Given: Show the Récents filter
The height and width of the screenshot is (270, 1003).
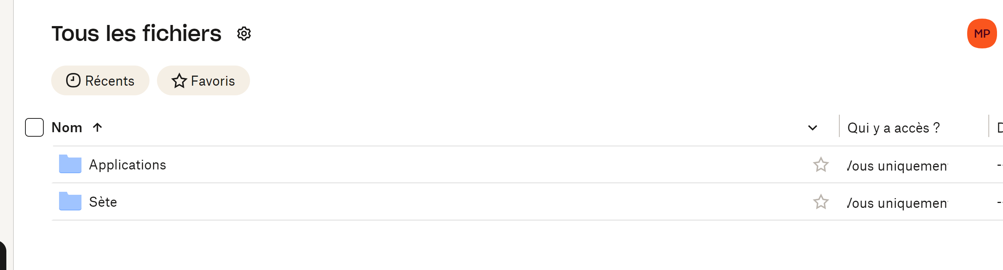Looking at the screenshot, I should 100,81.
